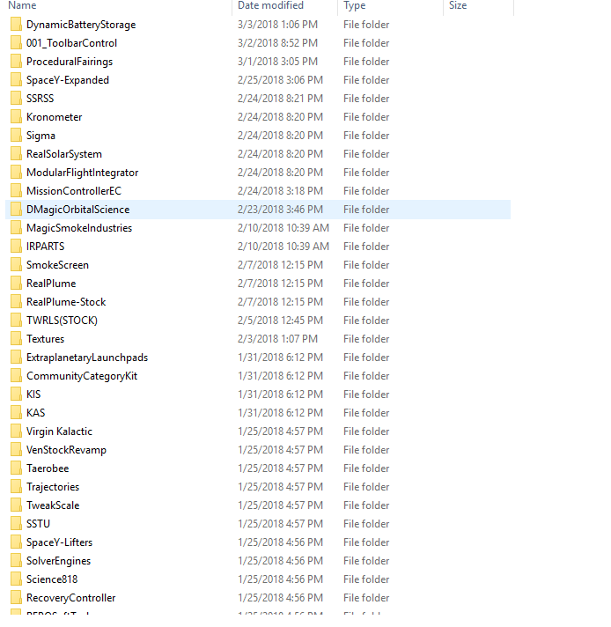Click the MagicSmokeIndustries folder icon

tap(16, 228)
